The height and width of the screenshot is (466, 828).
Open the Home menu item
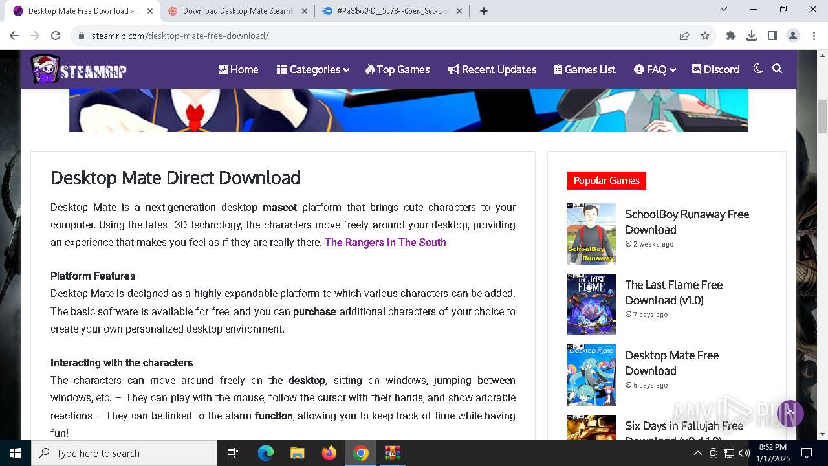238,69
